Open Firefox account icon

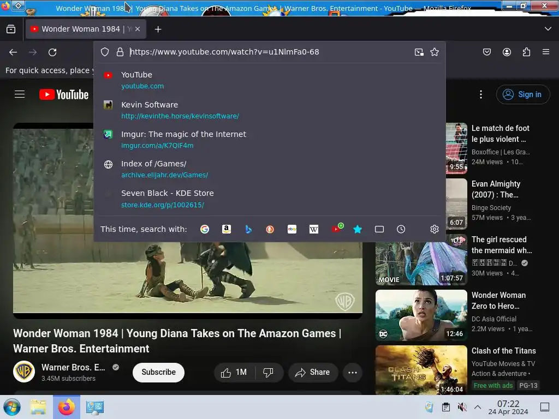tap(507, 52)
